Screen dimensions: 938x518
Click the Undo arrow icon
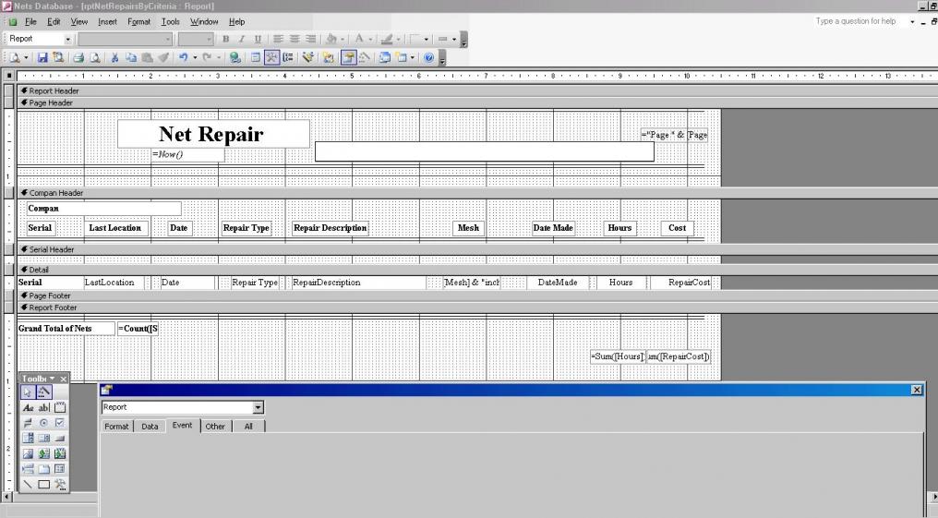[183, 57]
